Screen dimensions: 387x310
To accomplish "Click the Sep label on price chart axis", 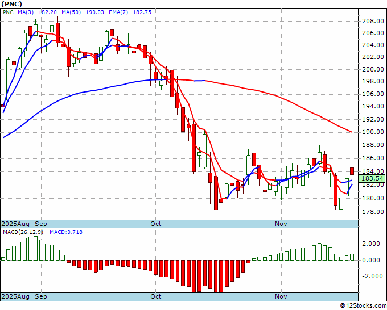I will click(x=41, y=224).
